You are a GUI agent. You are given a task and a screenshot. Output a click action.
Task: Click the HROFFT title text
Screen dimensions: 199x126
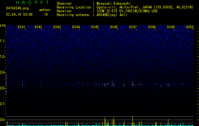tap(32, 3)
